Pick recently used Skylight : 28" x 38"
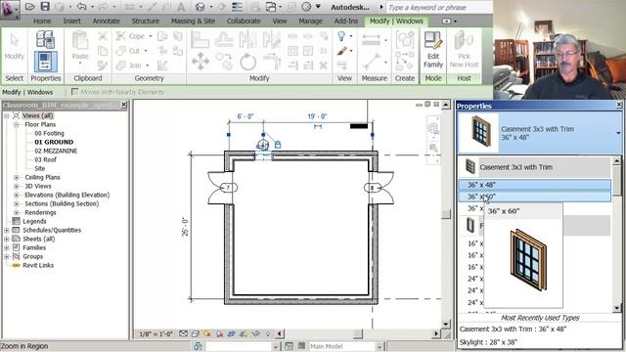 (488, 342)
